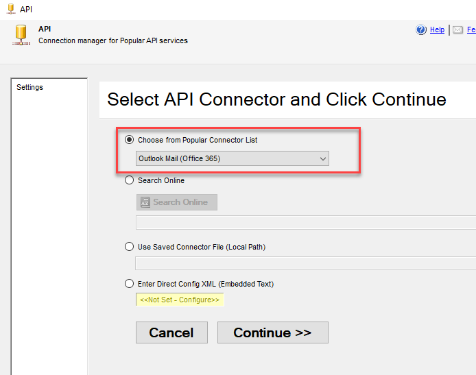Open the Feedback link at top right
Image resolution: width=476 pixels, height=375 pixels.
[x=471, y=30]
